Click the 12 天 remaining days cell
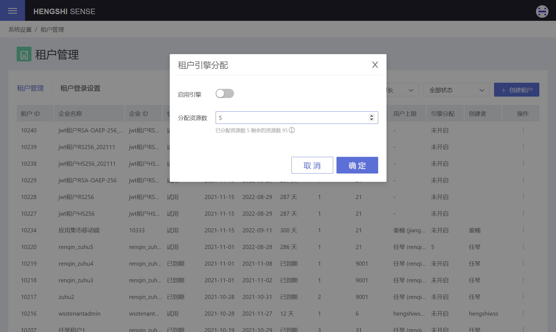556x332 pixels. 287,313
